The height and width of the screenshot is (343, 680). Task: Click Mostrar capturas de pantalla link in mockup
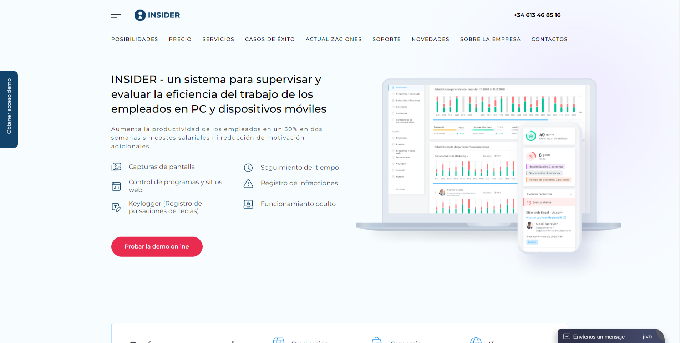pos(546,217)
